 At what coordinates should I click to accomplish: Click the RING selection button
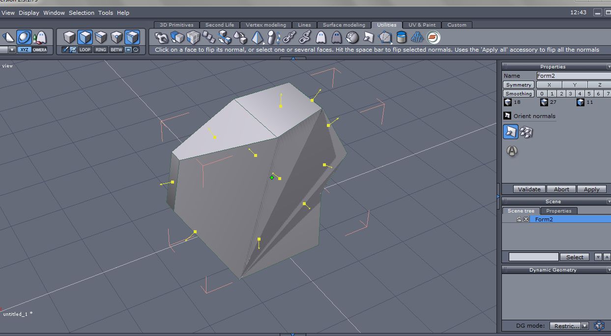click(x=101, y=50)
